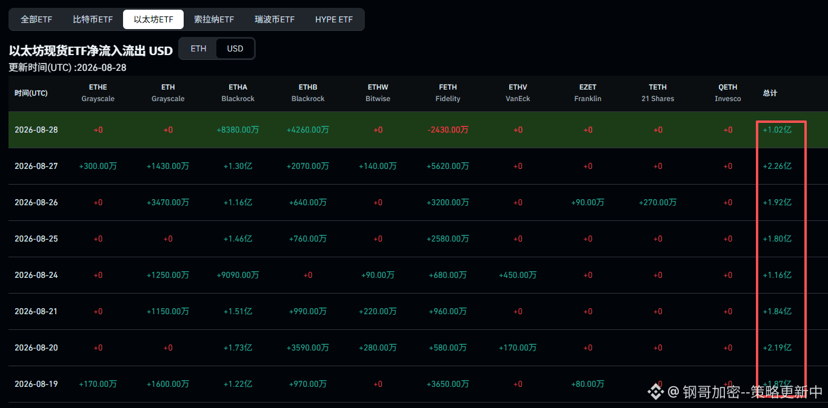Open the 索拉纳ETF tab
The image size is (828, 408).
pos(214,19)
